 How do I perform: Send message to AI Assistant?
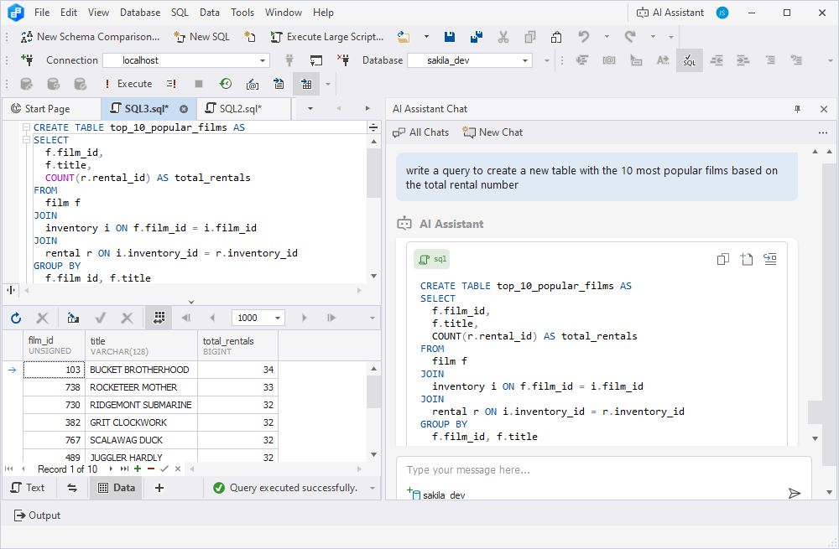tap(795, 494)
